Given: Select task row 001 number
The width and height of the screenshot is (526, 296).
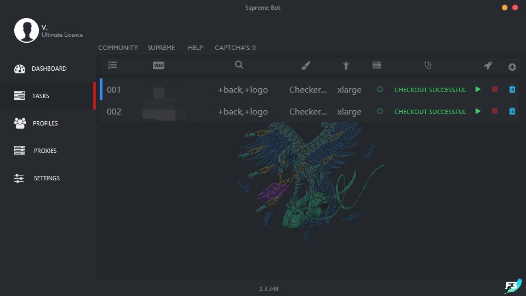Looking at the screenshot, I should pyautogui.click(x=114, y=89).
